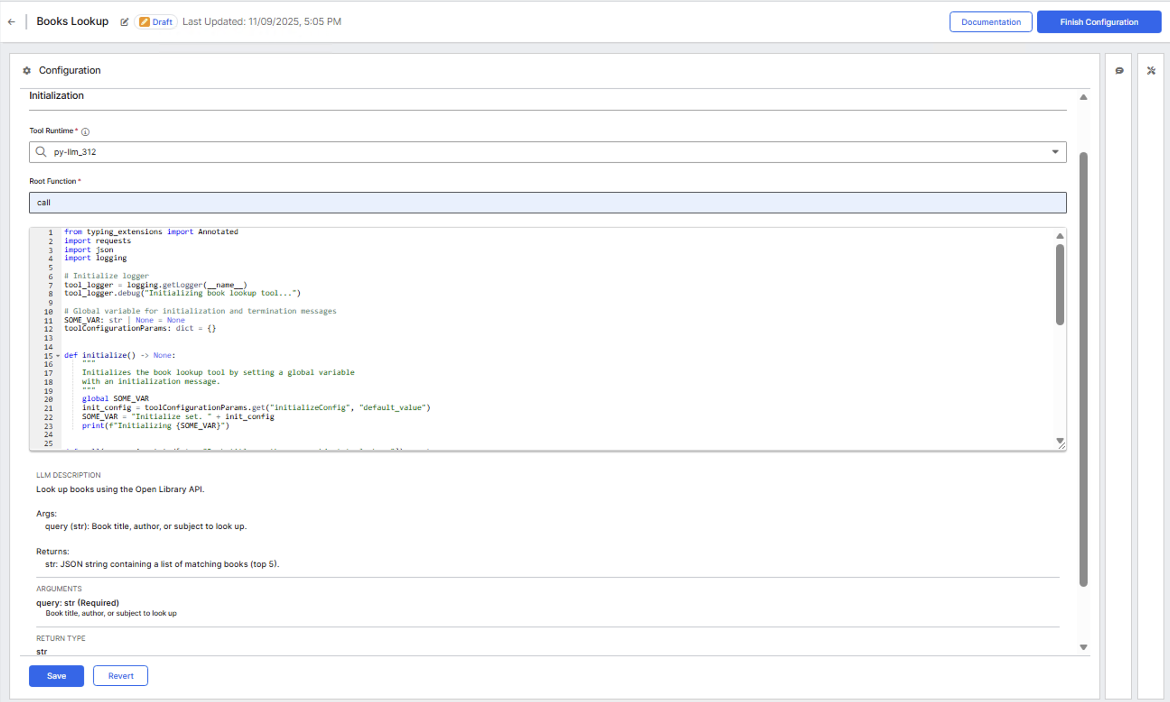
Task: Click the configuration panel scroll-down arrow
Action: (x=1083, y=647)
